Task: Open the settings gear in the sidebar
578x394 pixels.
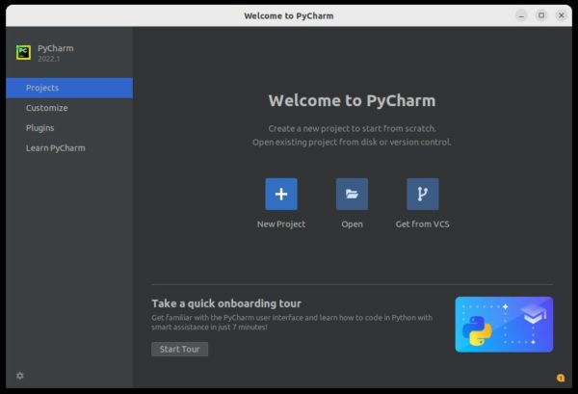Action: point(20,376)
